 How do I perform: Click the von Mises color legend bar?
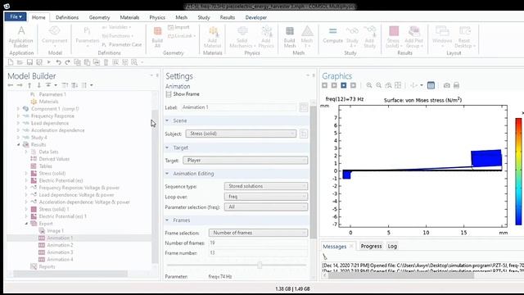tap(518, 171)
